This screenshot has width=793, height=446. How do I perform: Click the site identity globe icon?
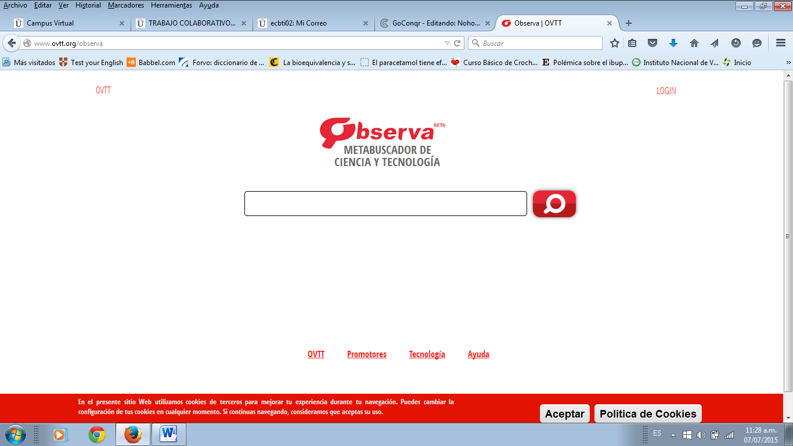point(27,43)
